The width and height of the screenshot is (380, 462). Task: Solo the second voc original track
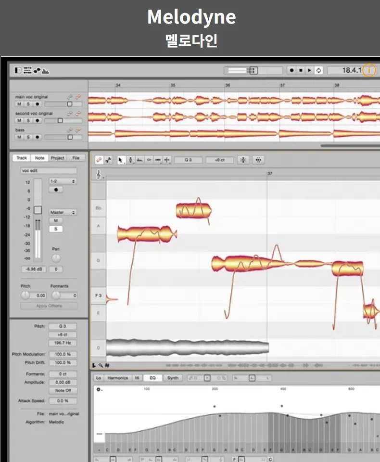point(28,120)
